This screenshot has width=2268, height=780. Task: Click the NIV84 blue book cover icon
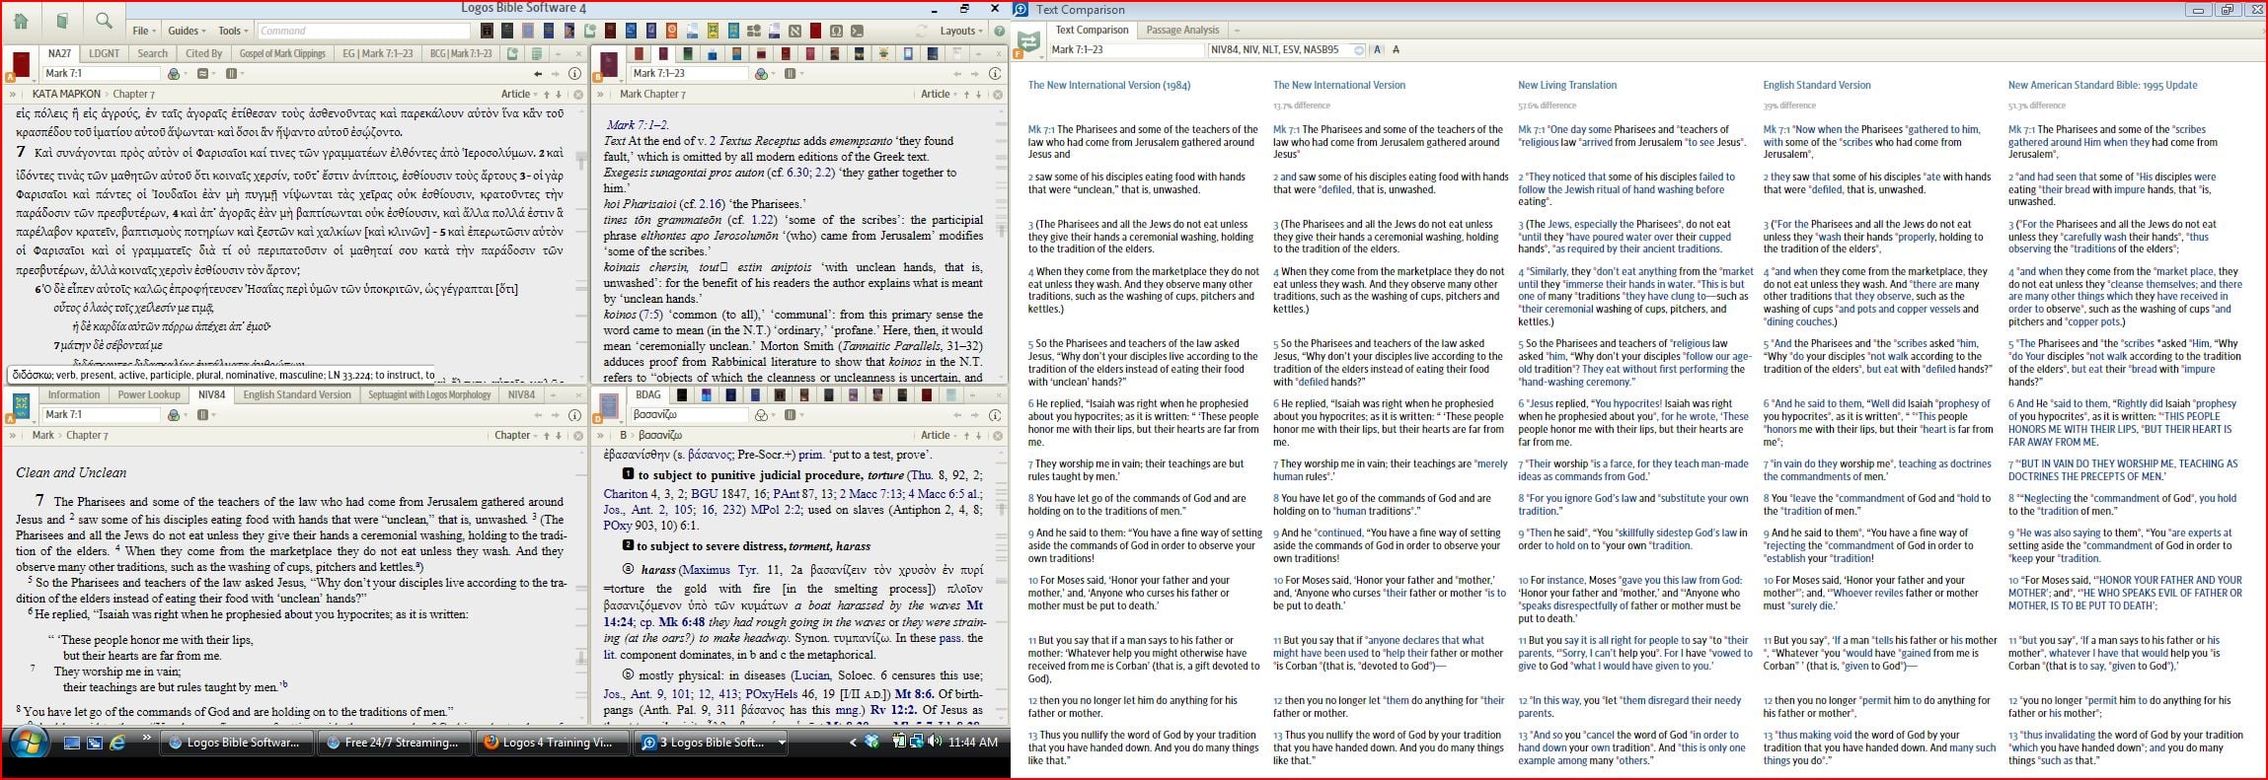coord(21,405)
